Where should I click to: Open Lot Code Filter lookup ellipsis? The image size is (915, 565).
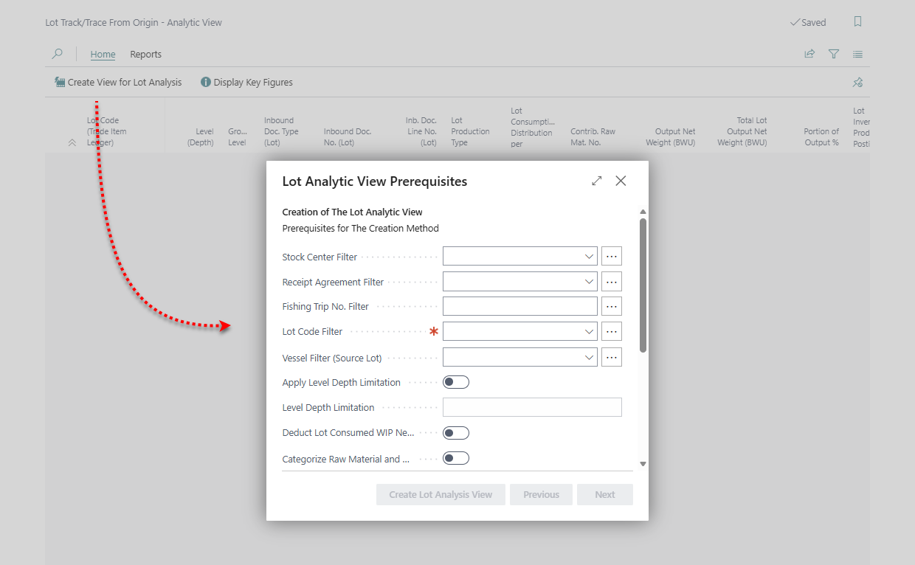612,331
